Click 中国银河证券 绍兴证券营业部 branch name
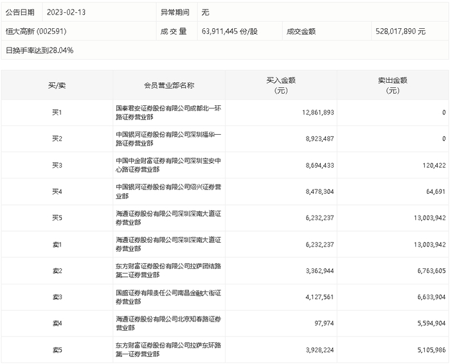Screen dimensions: 450x364 (168, 191)
